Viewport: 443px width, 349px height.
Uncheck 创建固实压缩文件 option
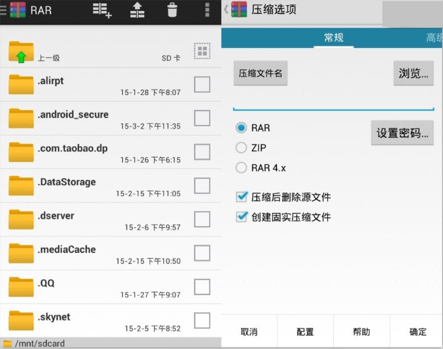[x=241, y=217]
